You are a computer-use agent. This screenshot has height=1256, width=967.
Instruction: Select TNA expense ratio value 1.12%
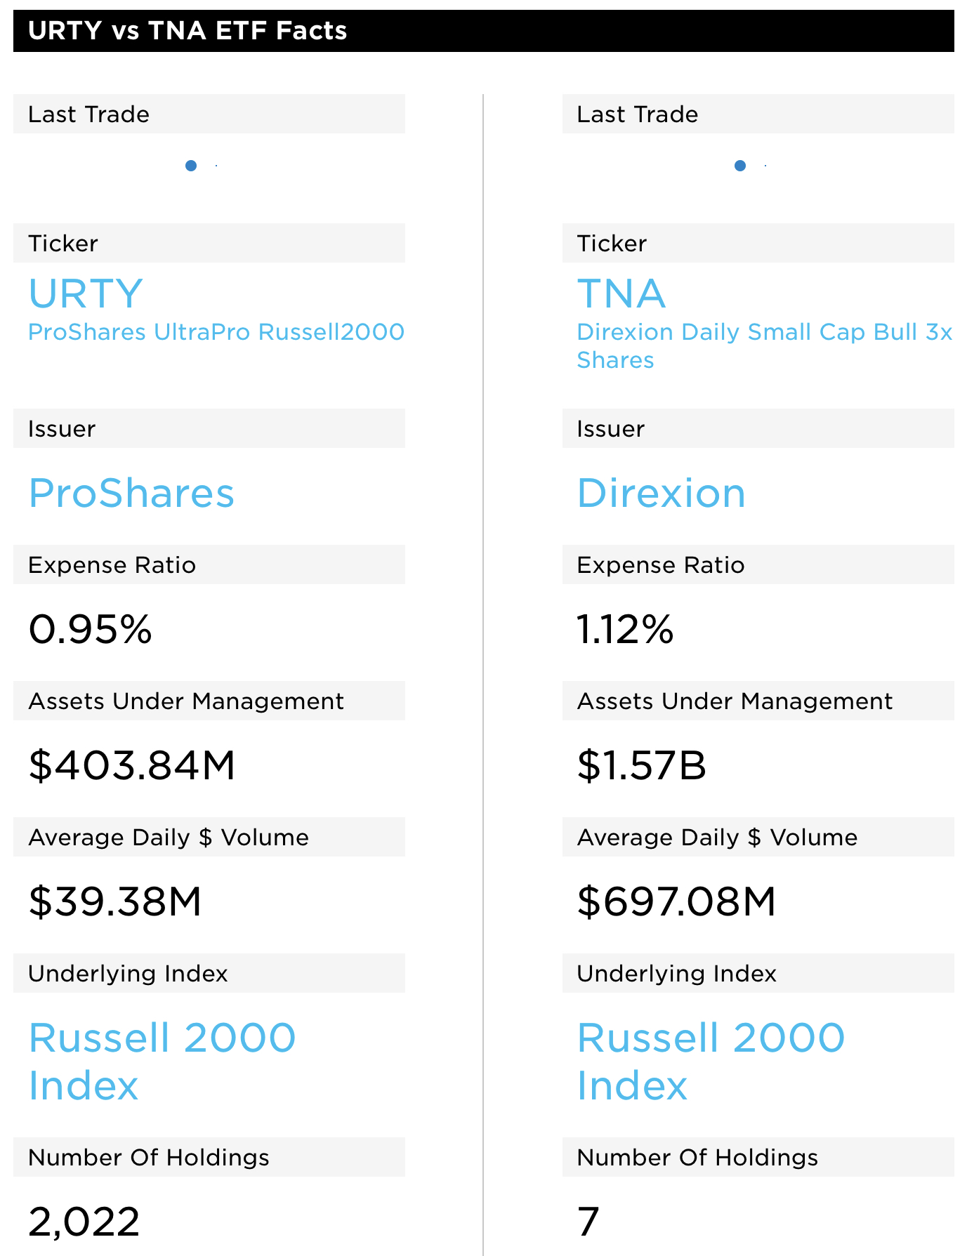[x=625, y=629]
